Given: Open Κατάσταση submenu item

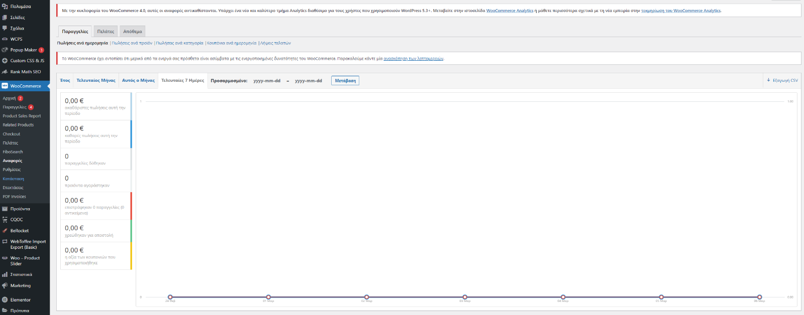Looking at the screenshot, I should coord(13,179).
